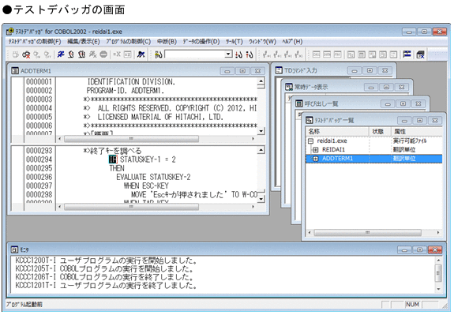This screenshot has height=315, width=454.
Task: Expand the REIDAI1 tree node
Action: click(316, 150)
